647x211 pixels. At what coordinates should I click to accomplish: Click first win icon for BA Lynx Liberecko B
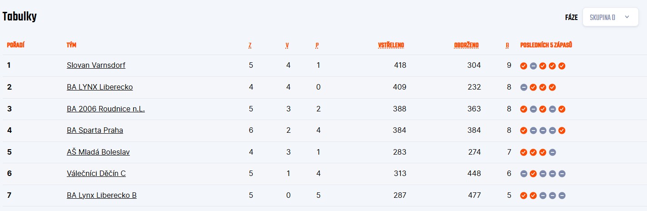pyautogui.click(x=523, y=196)
